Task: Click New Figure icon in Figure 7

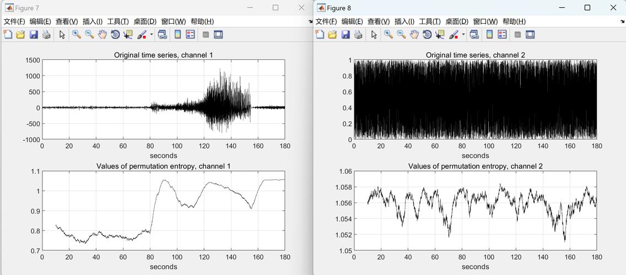Action: point(8,35)
